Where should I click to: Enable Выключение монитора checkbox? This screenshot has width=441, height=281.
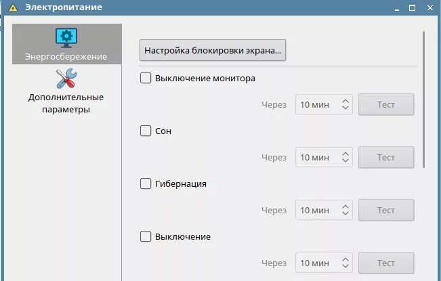145,79
